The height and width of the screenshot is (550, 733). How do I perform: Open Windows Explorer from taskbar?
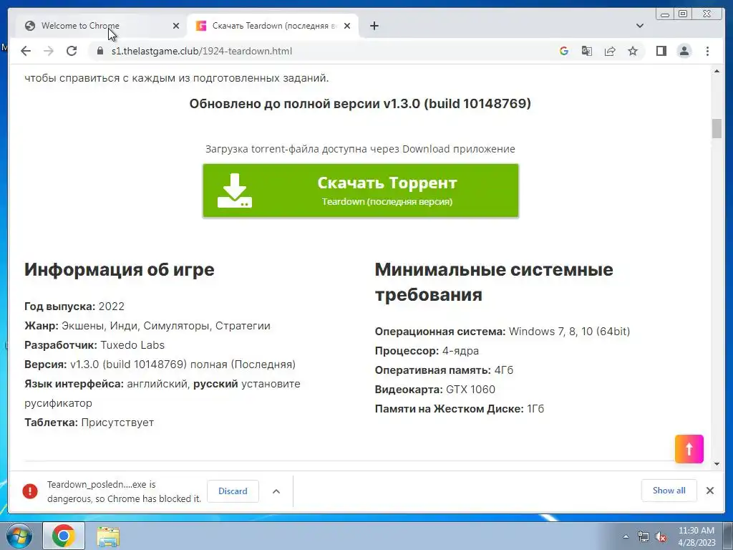(108, 536)
